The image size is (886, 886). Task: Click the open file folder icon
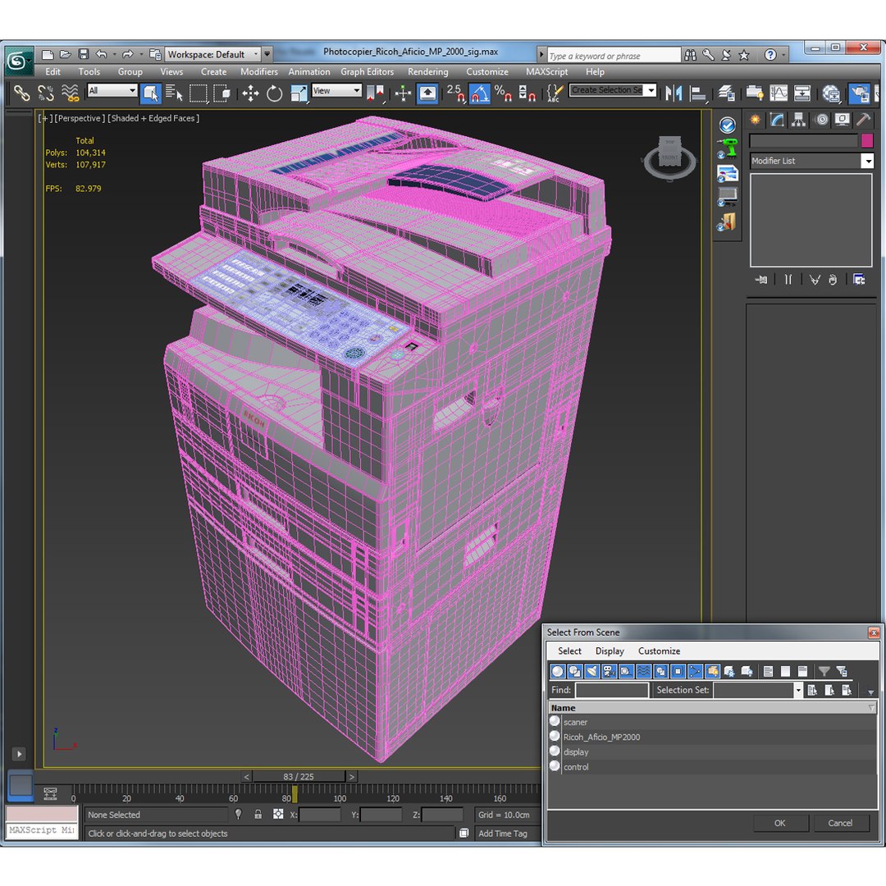(66, 54)
